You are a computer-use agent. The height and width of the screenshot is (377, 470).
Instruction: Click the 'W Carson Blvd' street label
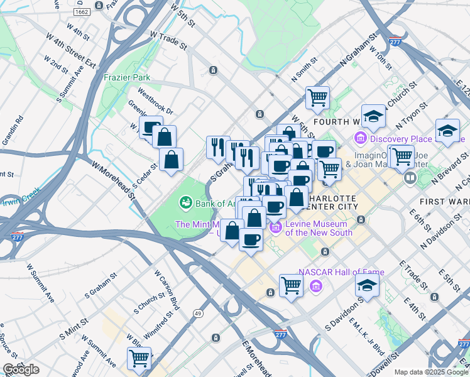(x=167, y=290)
